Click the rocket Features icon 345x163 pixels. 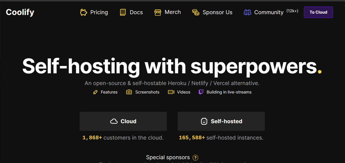pos(95,92)
